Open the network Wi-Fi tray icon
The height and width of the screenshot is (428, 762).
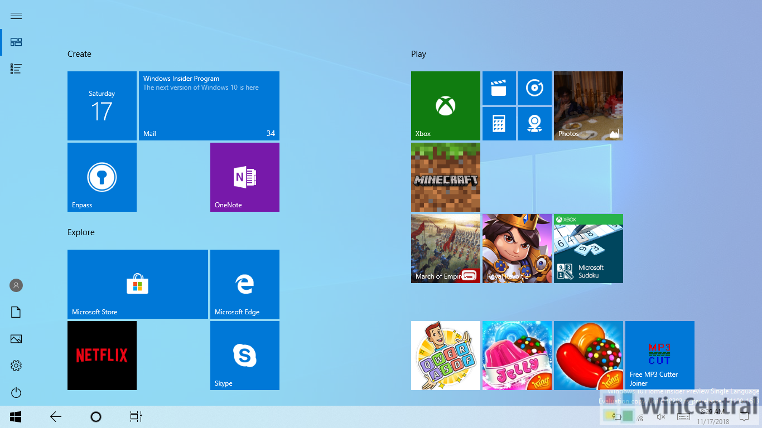pos(640,417)
